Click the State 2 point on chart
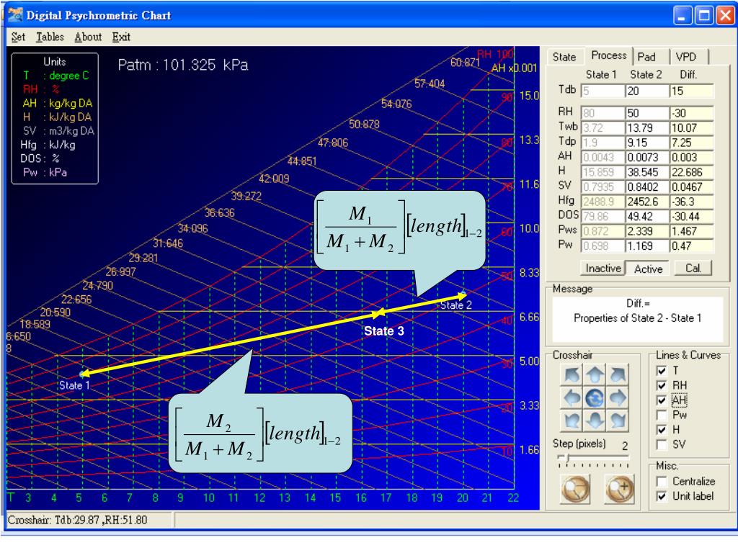 [x=463, y=295]
